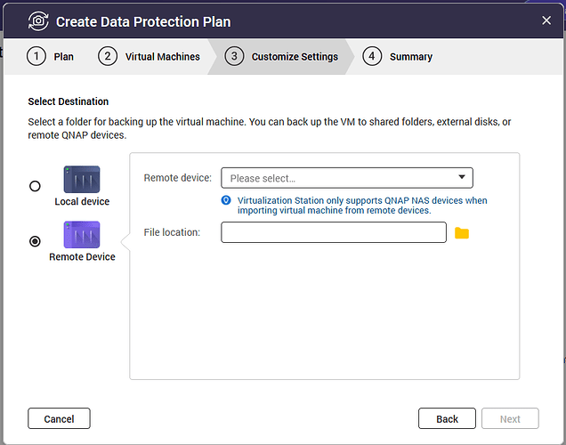
Task: Select the Local device radio button
Action: point(35,186)
